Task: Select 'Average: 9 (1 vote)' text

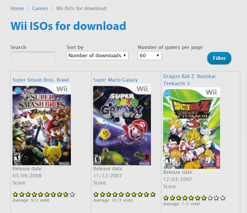Action: click(31, 200)
